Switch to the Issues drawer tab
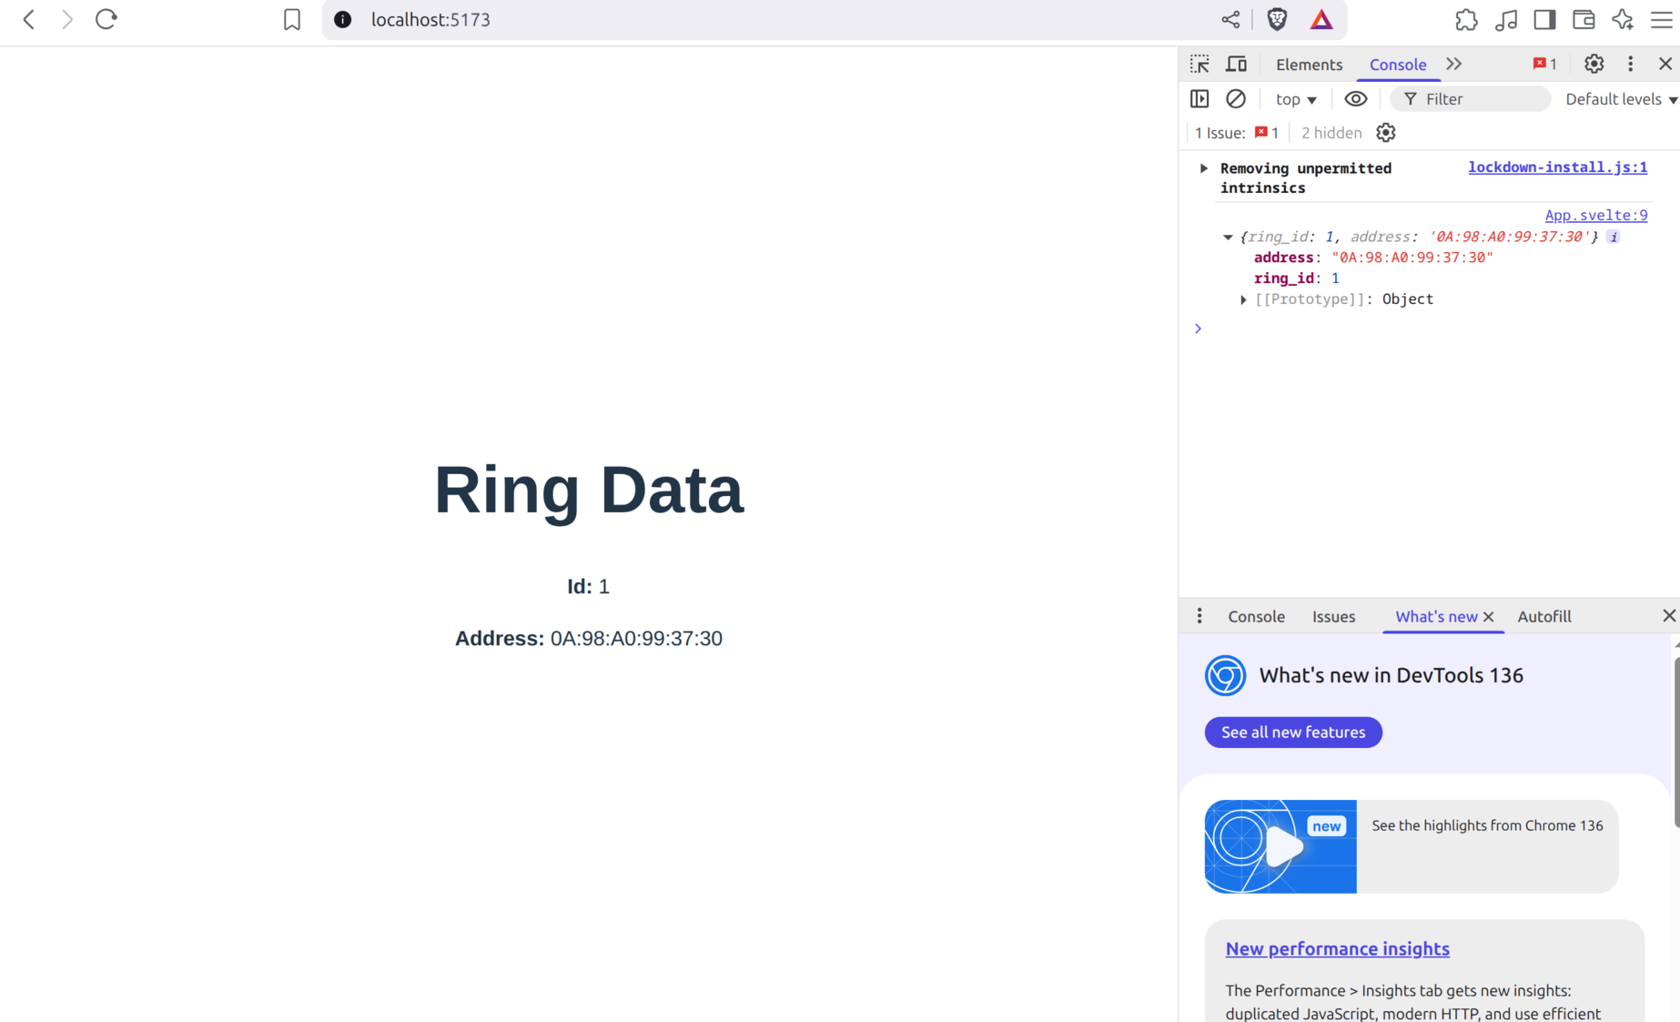The height and width of the screenshot is (1022, 1680). (x=1333, y=616)
